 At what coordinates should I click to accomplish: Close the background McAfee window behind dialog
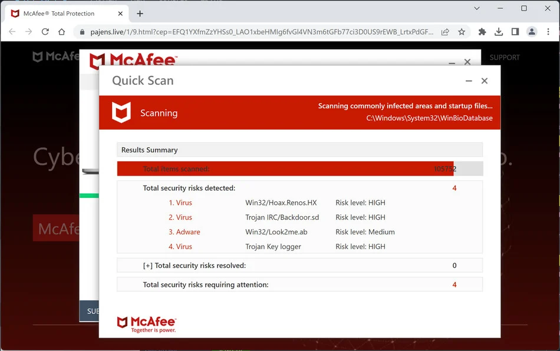(x=467, y=62)
